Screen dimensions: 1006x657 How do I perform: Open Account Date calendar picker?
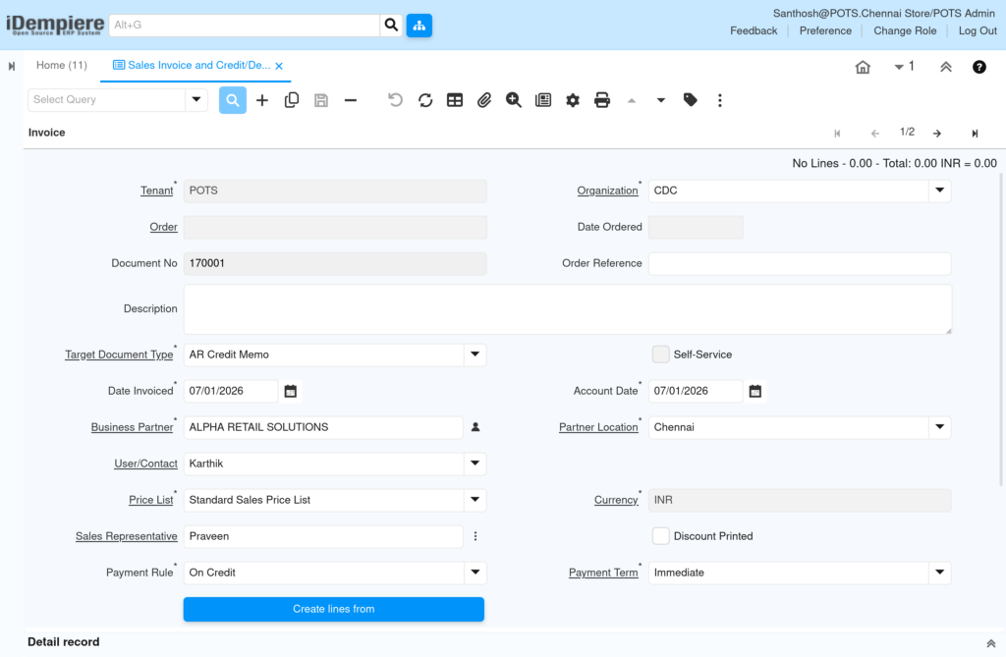tap(755, 391)
